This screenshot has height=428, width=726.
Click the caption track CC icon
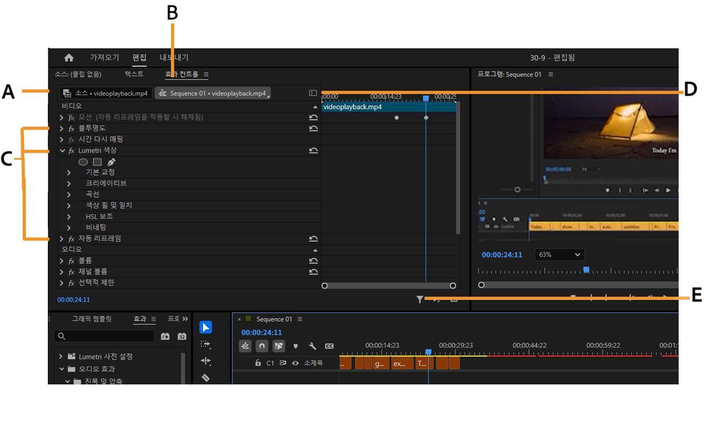pos(329,347)
